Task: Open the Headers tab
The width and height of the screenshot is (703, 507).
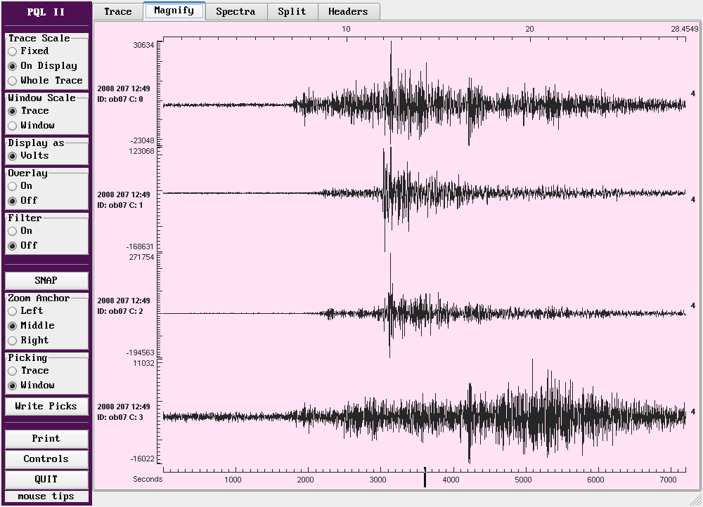Action: [x=348, y=11]
